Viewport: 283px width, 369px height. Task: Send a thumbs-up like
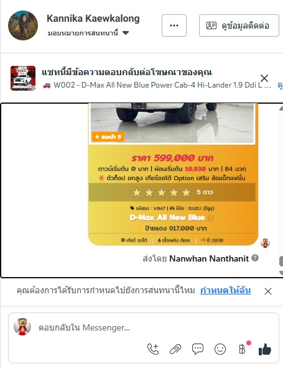click(265, 349)
